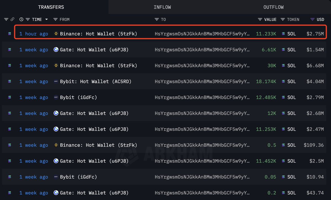Image resolution: width=331 pixels, height=200 pixels.
Task: Open the '1 week ago' link in the $1.54M row
Action: click(34, 50)
